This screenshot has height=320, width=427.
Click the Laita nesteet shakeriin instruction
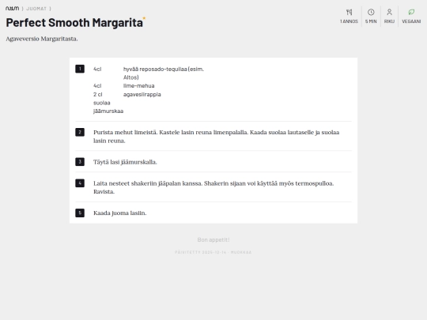213,187
